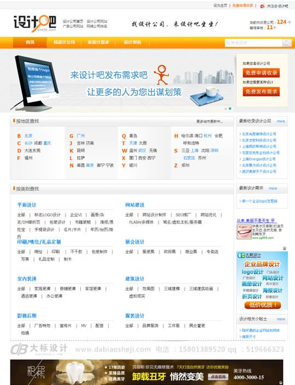Image resolution: width=295 pixels, height=385 pixels.
Task: Click the 大标设计 branding ad banner
Action: [x=262, y=281]
